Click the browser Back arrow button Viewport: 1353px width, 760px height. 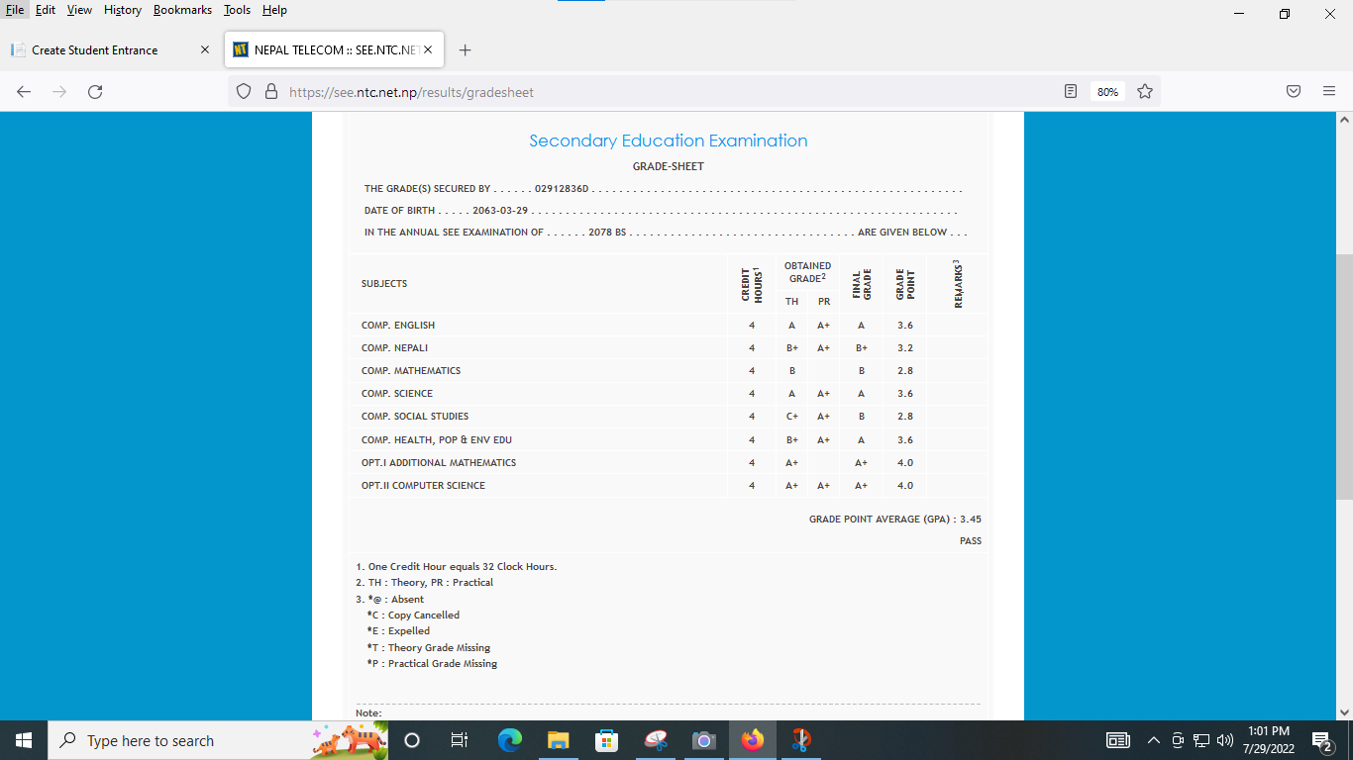pyautogui.click(x=24, y=92)
